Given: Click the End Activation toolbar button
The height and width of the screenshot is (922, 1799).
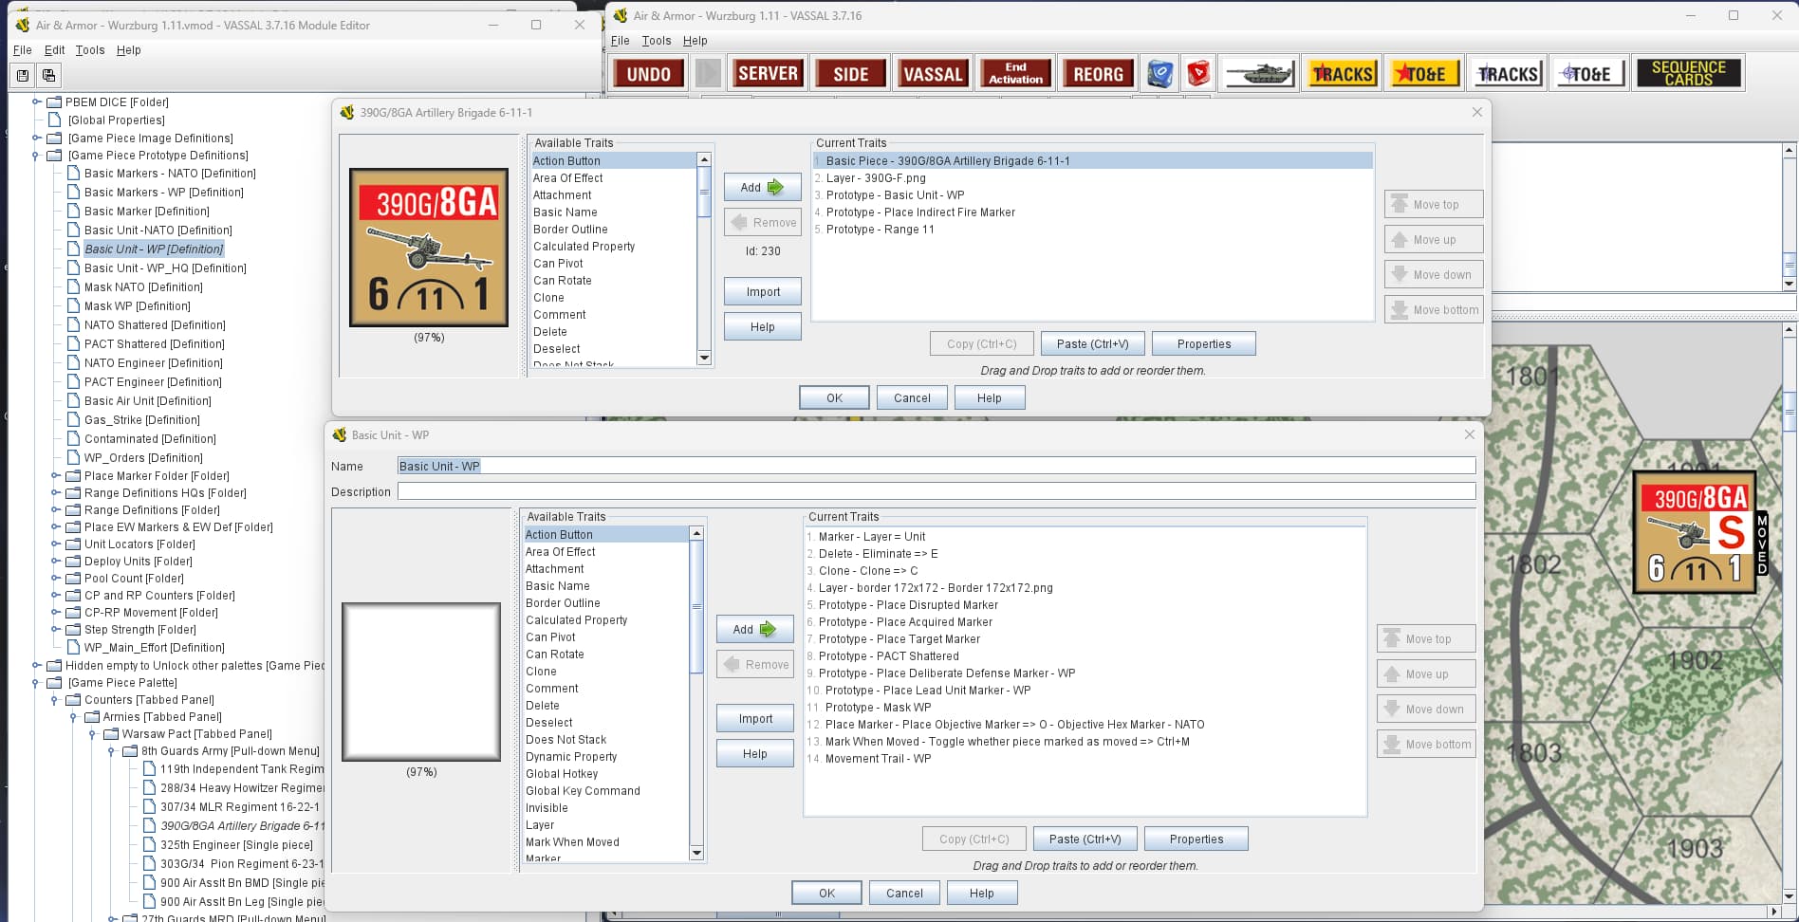Looking at the screenshot, I should click(x=1015, y=74).
